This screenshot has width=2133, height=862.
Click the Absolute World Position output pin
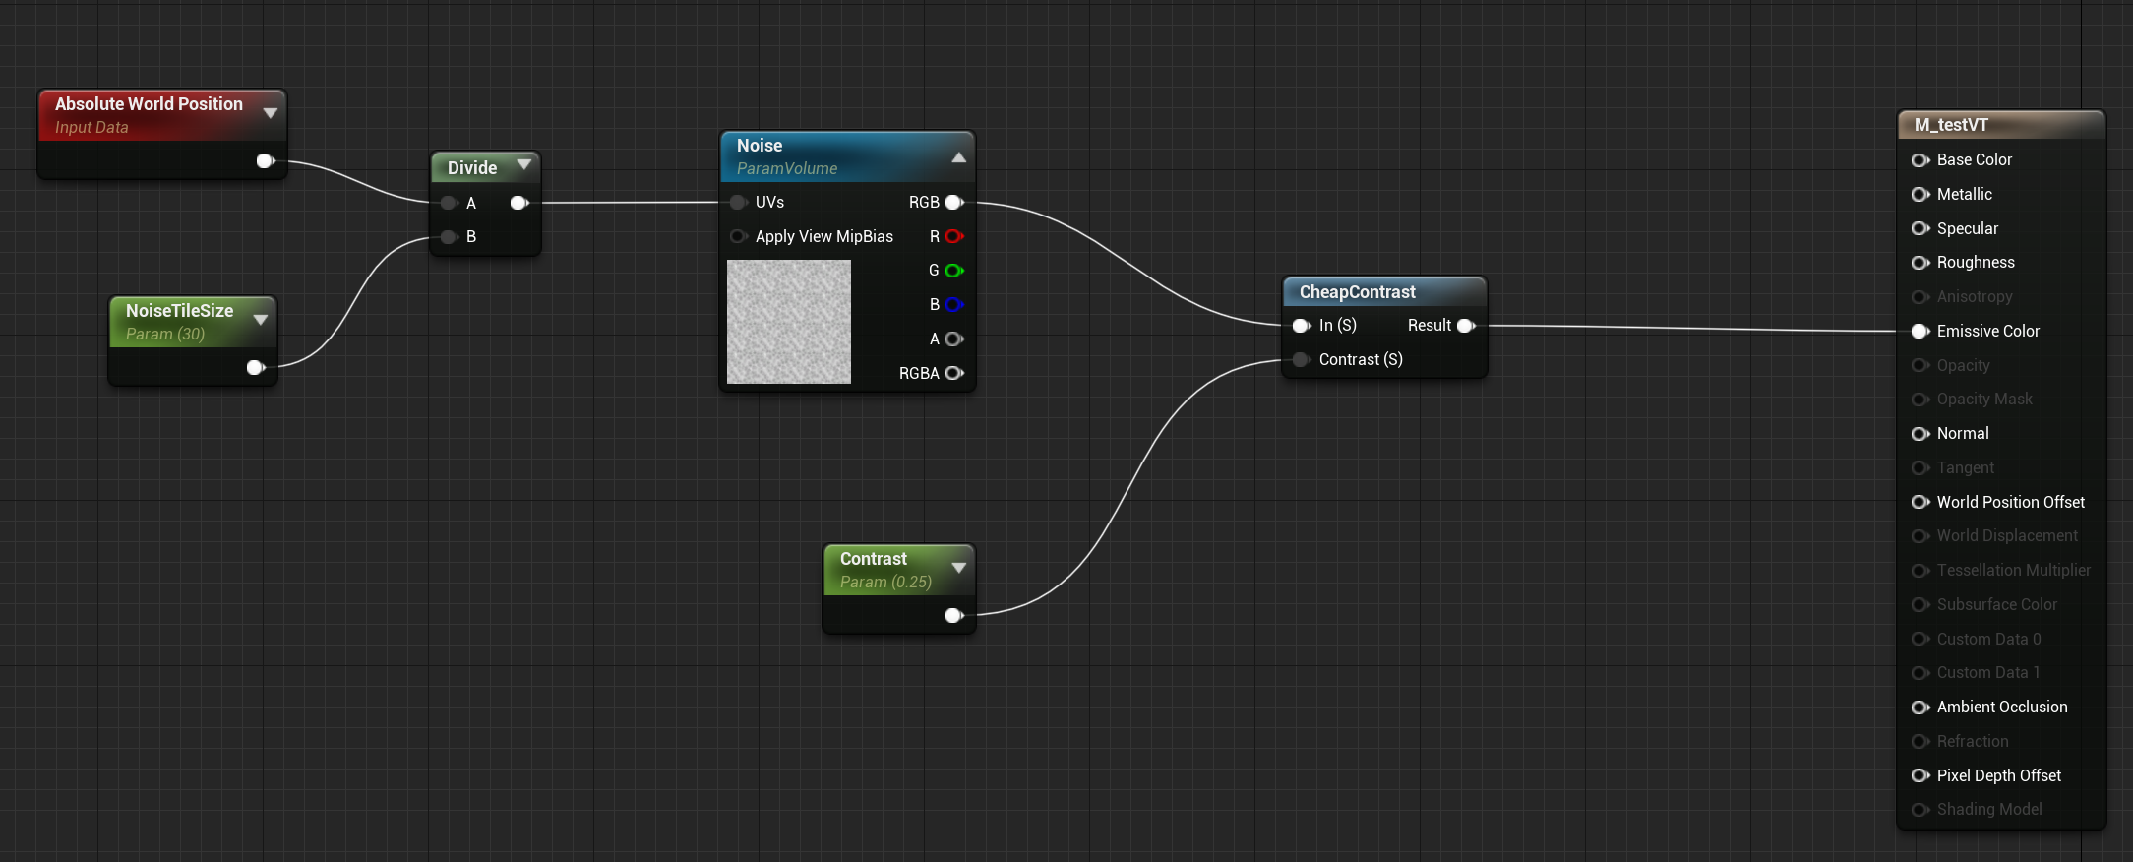(x=265, y=161)
